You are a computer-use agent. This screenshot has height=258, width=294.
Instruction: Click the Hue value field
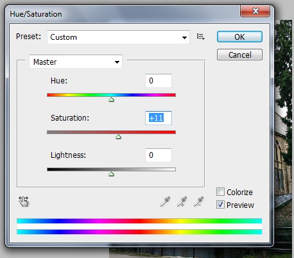click(159, 81)
